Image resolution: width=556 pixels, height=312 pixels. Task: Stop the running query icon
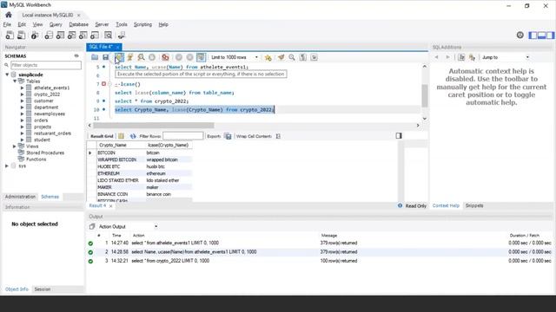(x=152, y=57)
